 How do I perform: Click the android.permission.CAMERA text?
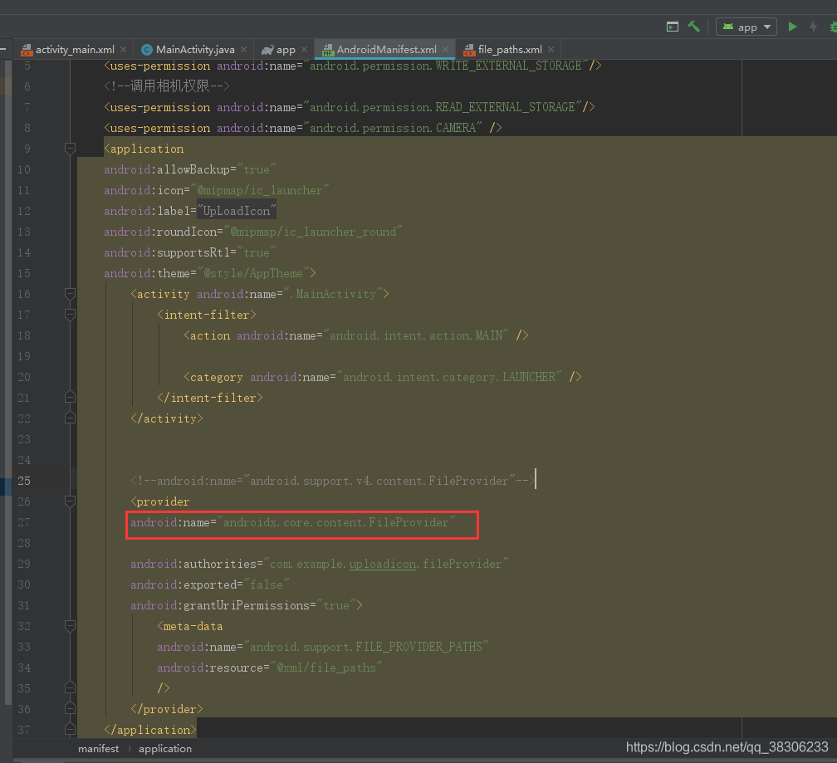tap(392, 128)
